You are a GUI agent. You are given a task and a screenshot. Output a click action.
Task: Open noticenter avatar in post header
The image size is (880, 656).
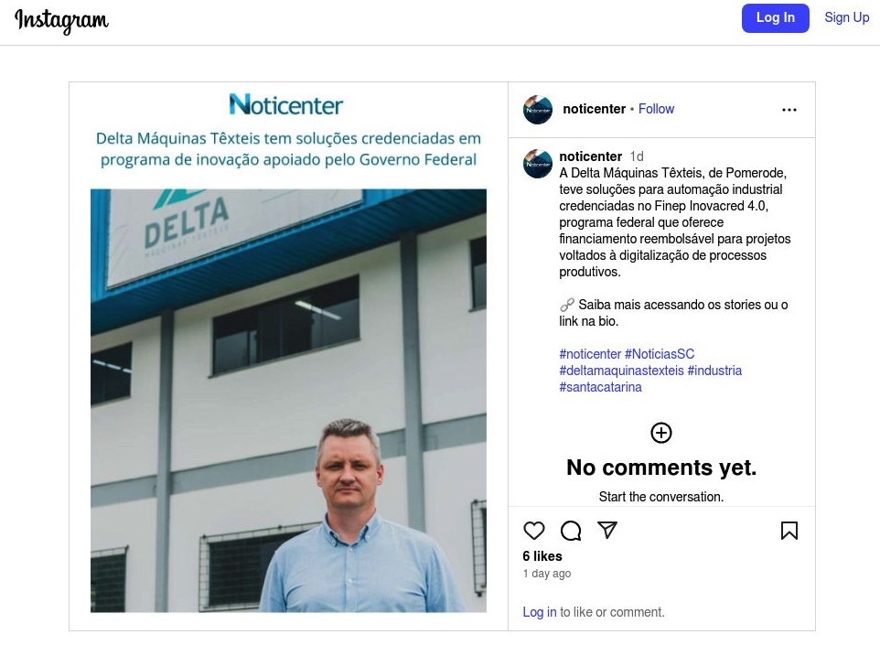click(x=538, y=110)
